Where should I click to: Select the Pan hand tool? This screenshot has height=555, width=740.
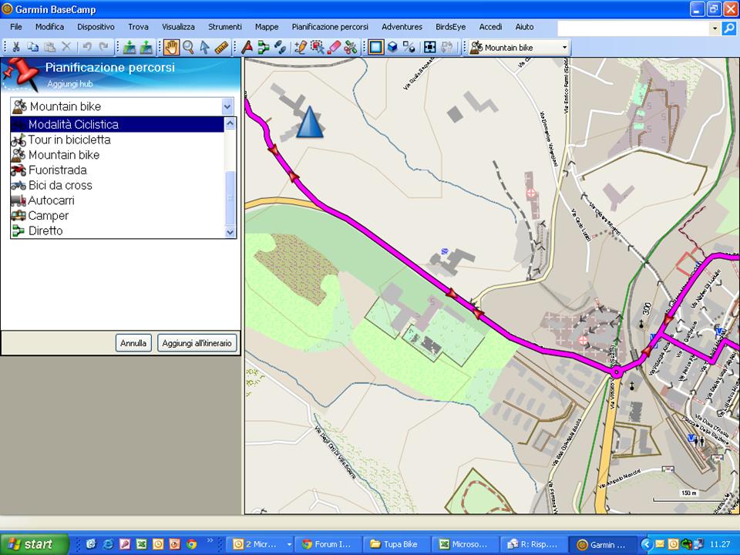(171, 47)
